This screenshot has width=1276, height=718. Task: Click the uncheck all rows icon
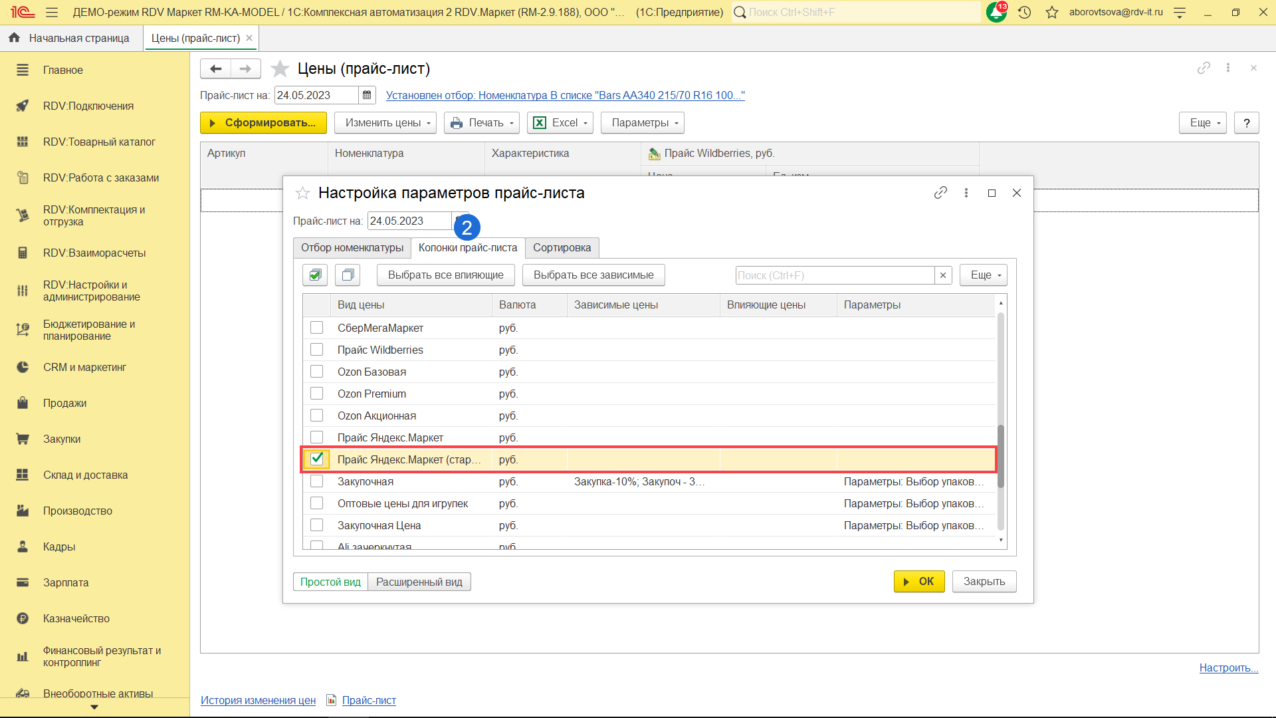pos(347,275)
